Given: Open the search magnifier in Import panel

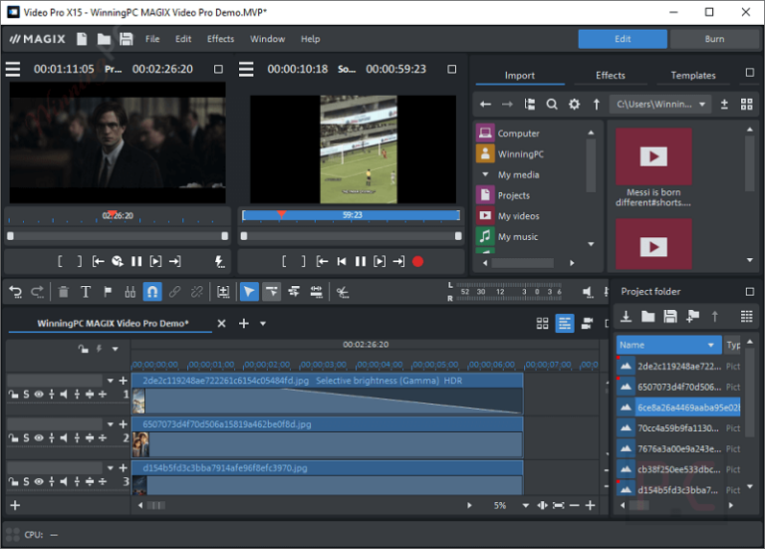Looking at the screenshot, I should pyautogui.click(x=552, y=104).
